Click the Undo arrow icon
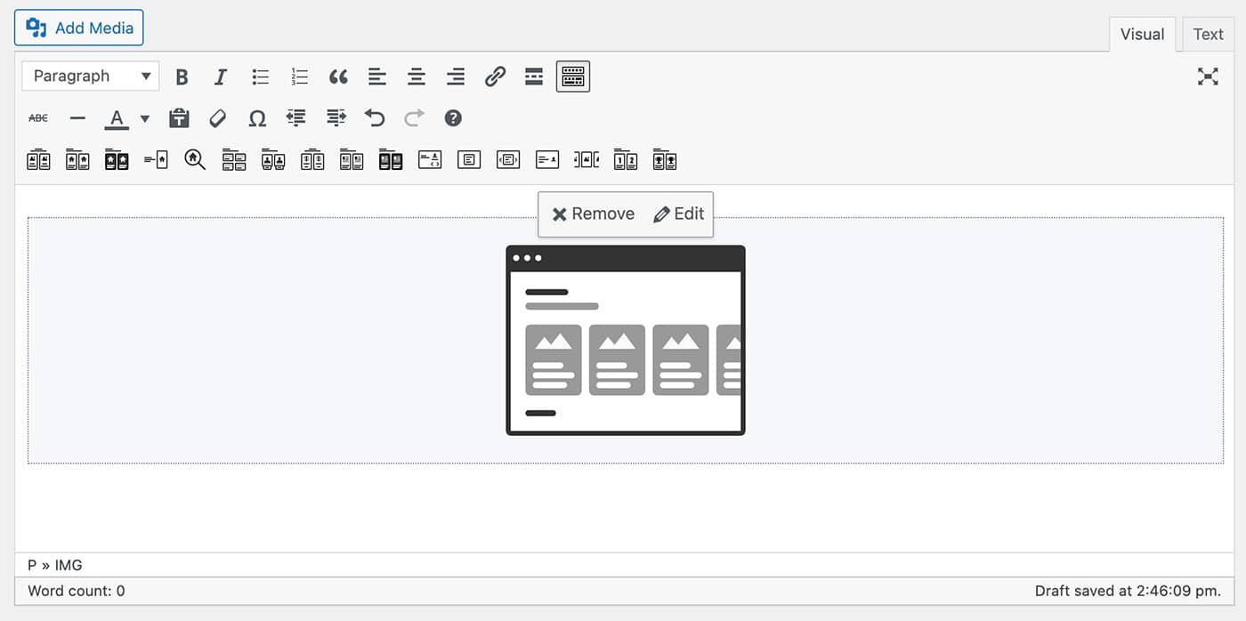The image size is (1246, 621). coord(375,118)
